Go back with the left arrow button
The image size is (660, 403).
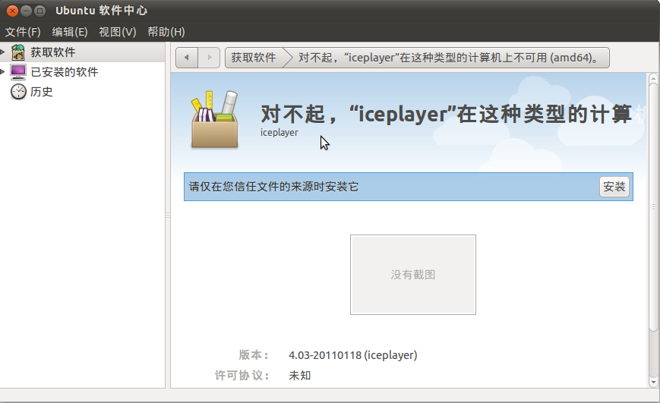pos(187,58)
